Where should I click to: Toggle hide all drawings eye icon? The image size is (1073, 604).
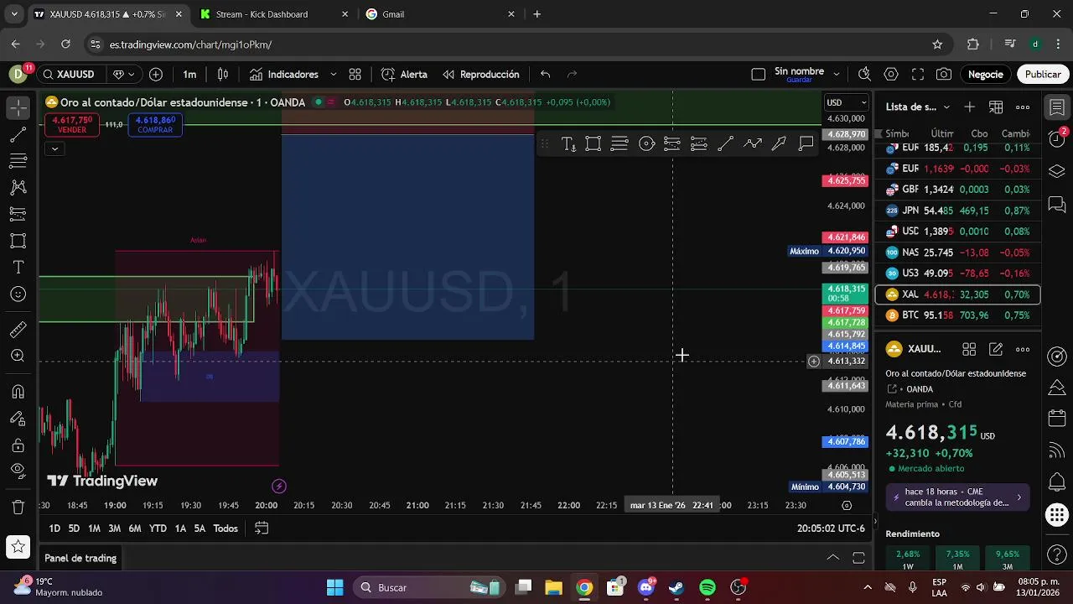[x=18, y=471]
